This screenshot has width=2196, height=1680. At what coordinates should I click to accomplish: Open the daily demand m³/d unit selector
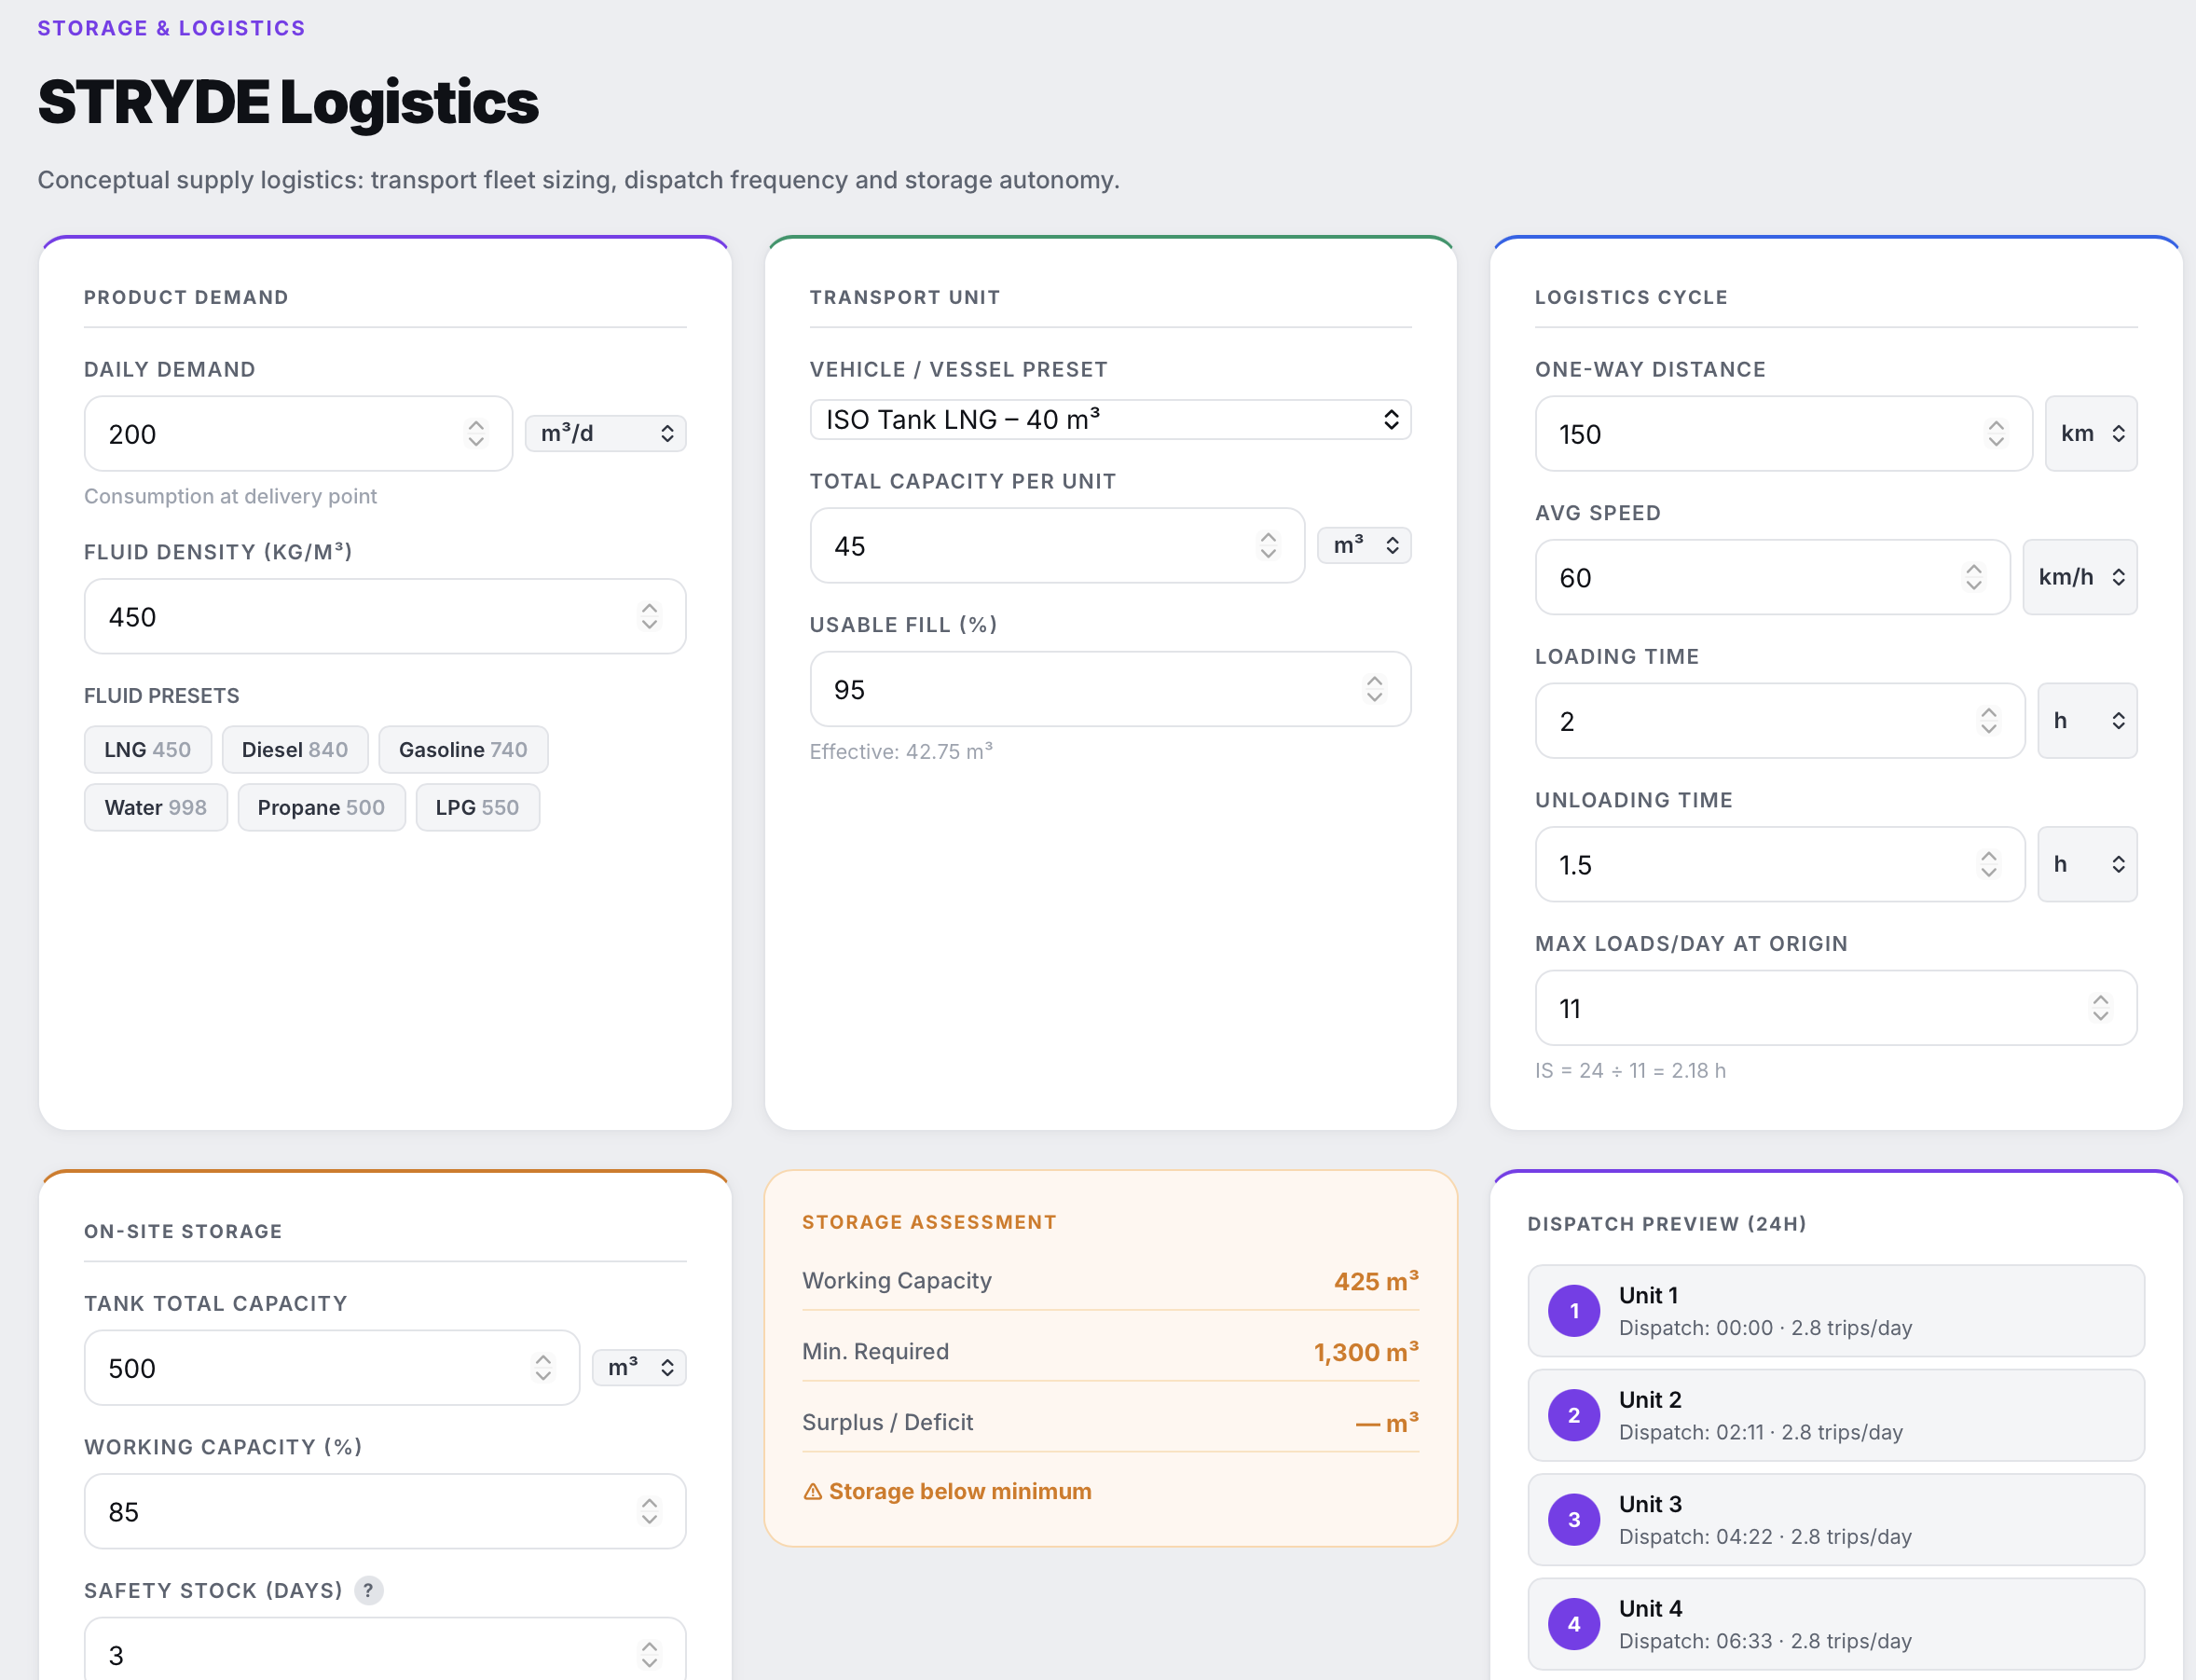(606, 433)
